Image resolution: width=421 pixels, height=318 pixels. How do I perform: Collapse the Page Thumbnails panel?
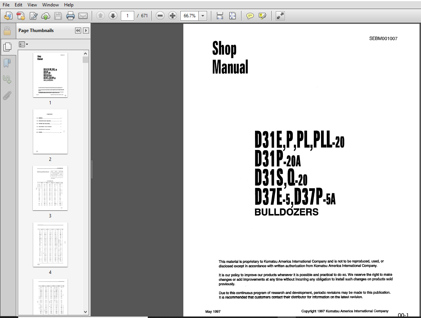[78, 31]
